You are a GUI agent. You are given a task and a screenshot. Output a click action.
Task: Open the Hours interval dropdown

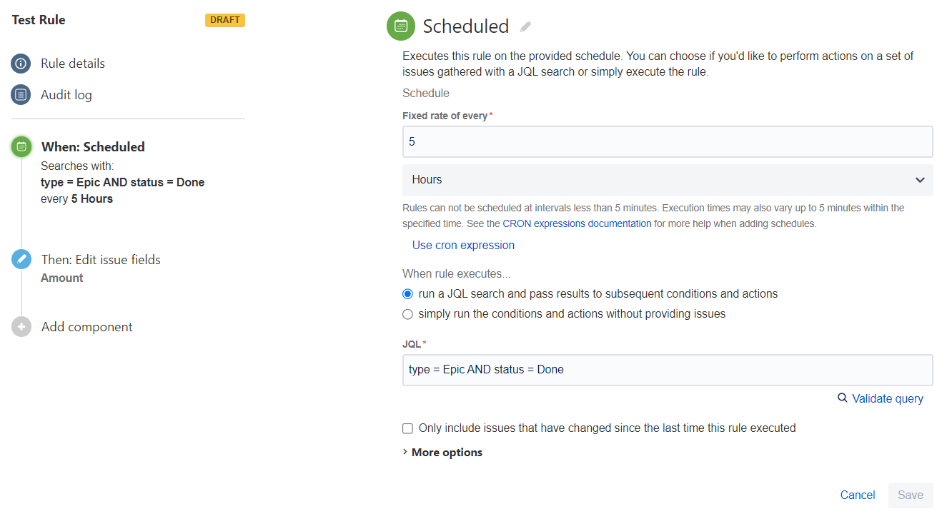667,179
